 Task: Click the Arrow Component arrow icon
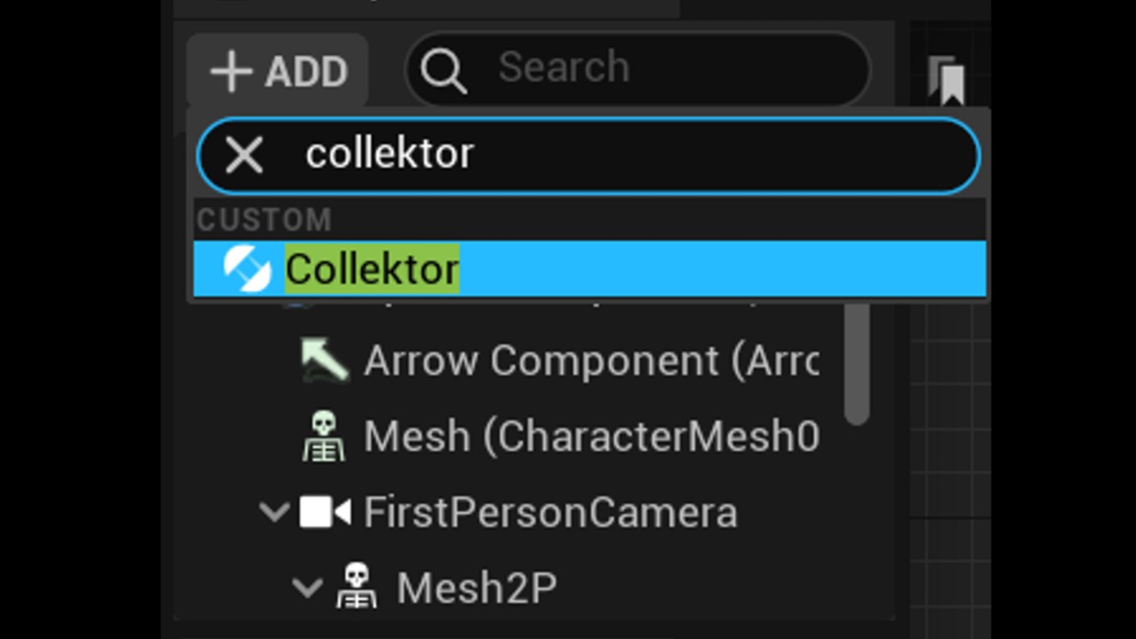tap(324, 360)
